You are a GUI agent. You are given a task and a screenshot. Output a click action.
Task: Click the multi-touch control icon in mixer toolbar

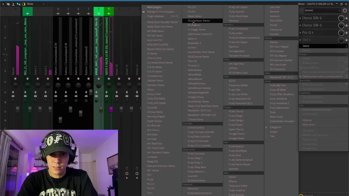(8, 4)
